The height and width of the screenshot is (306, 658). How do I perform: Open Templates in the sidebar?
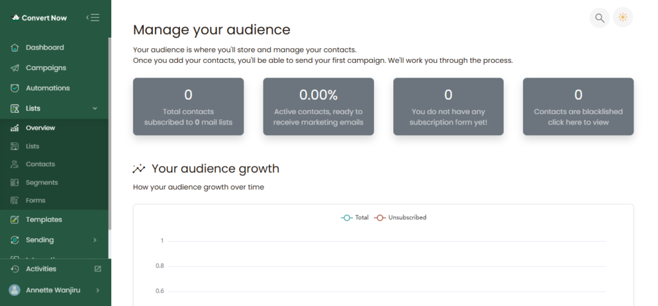pyautogui.click(x=44, y=219)
